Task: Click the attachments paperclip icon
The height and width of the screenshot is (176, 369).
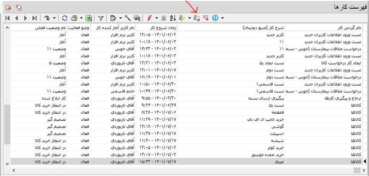Action: click(x=137, y=18)
